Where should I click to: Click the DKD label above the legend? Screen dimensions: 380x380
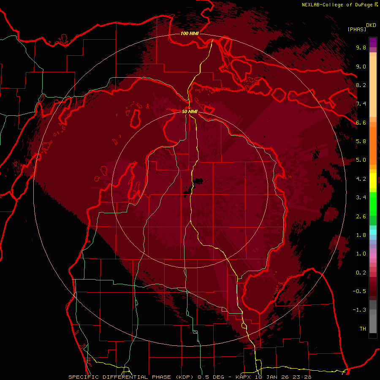(371, 25)
